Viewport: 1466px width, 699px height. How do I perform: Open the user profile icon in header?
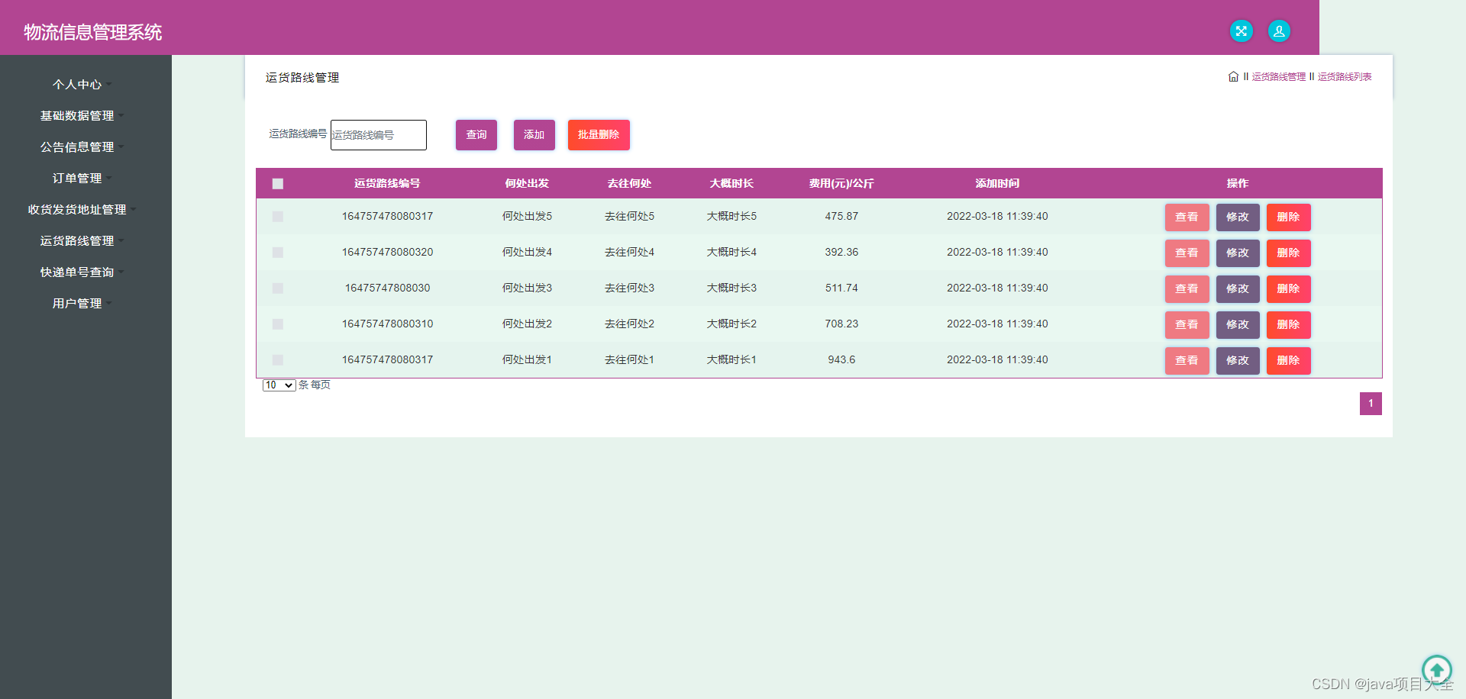(1279, 31)
